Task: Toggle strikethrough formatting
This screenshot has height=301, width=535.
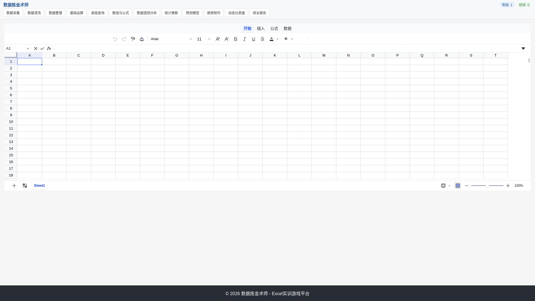Action: tap(262, 39)
